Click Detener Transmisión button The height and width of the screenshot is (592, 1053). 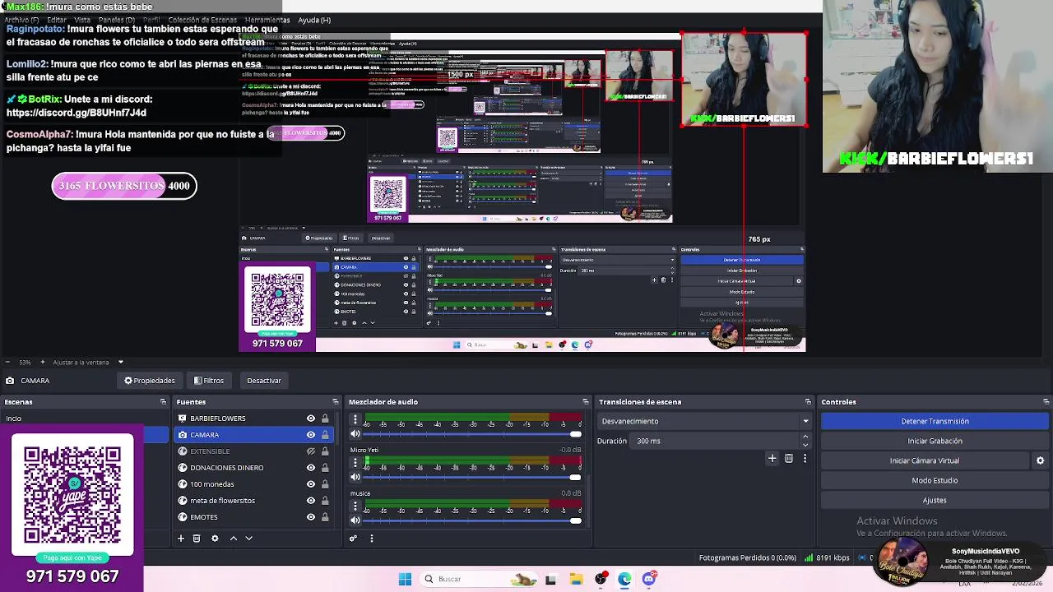935,421
